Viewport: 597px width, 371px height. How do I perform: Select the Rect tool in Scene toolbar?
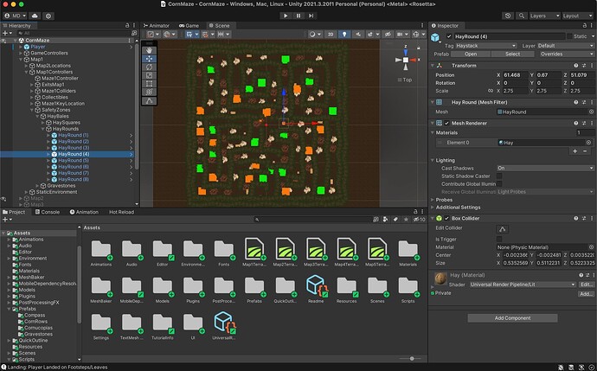click(149, 84)
